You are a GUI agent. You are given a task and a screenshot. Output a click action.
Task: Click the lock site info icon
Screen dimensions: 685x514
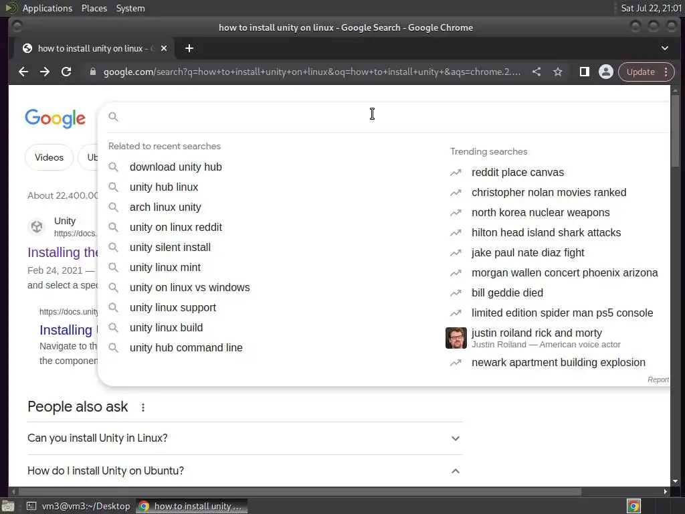tap(92, 72)
